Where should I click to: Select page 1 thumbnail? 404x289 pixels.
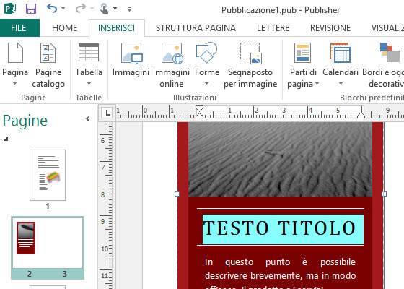[48, 175]
